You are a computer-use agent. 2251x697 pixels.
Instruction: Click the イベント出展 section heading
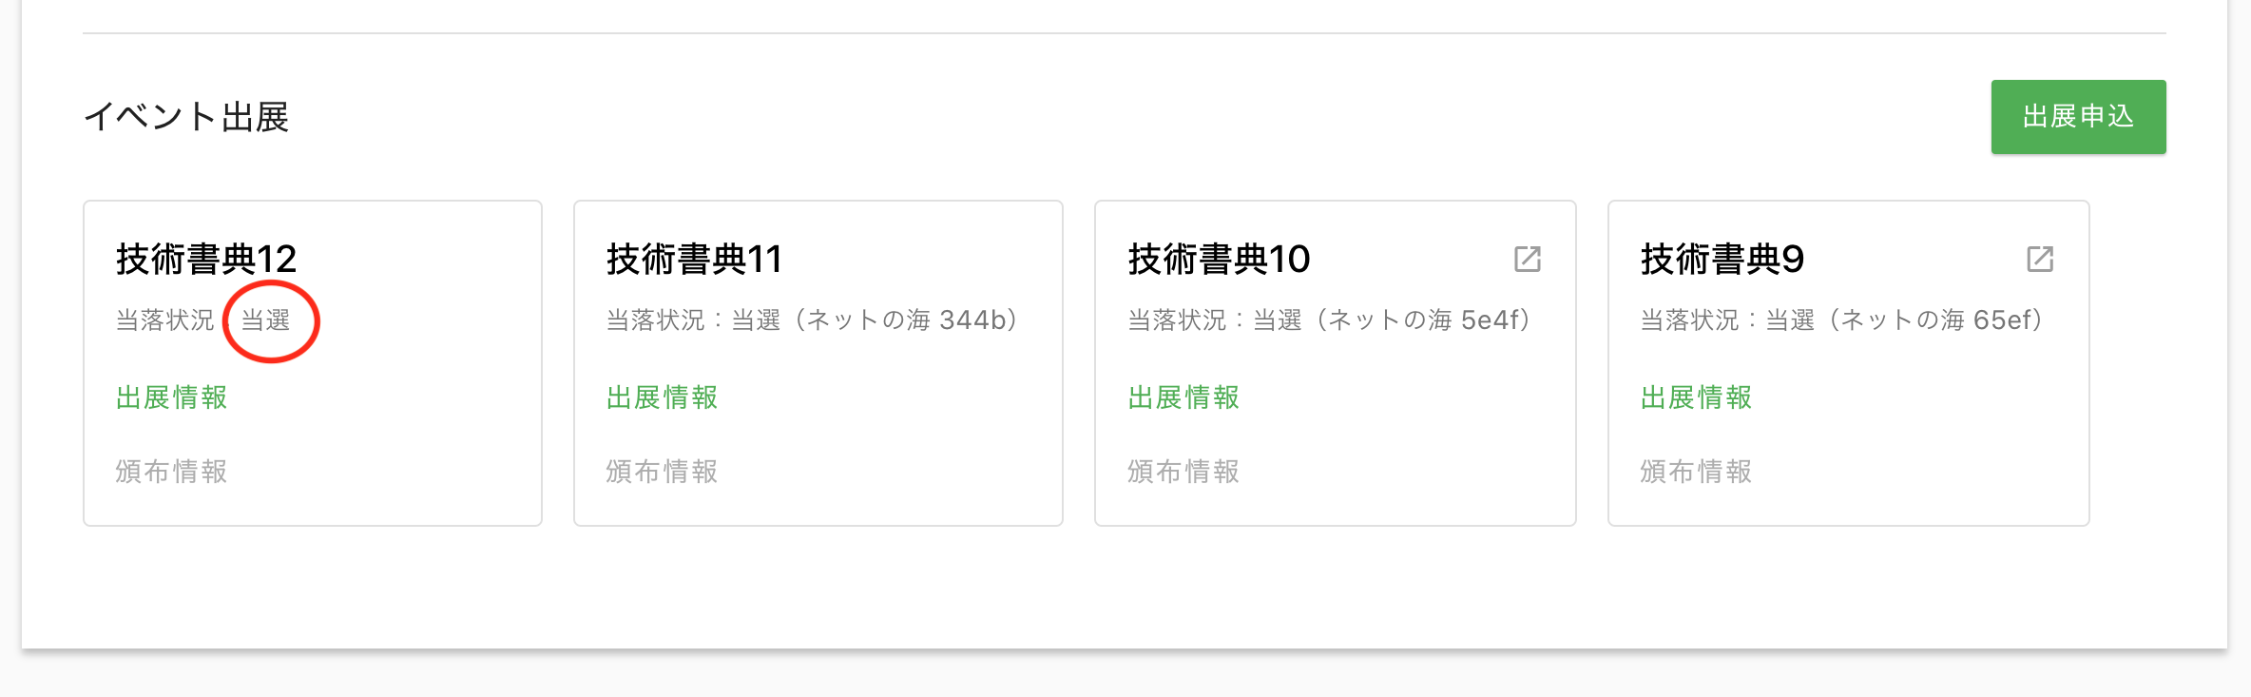tap(186, 117)
